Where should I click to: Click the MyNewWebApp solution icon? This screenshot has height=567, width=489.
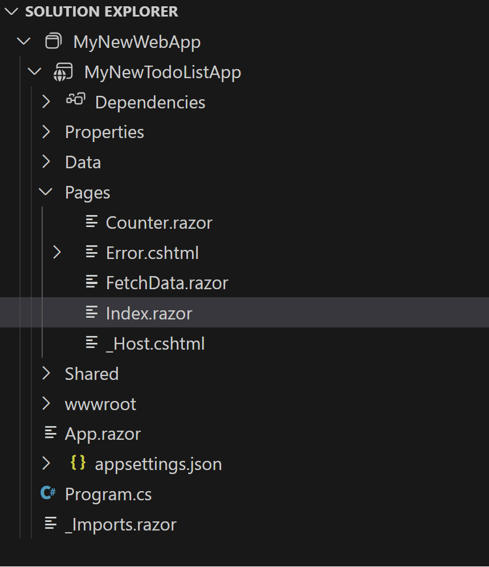coord(54,41)
